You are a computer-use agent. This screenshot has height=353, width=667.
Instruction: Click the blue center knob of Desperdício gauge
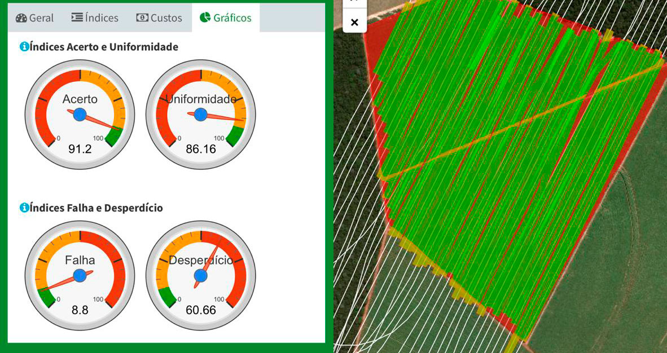tap(201, 276)
